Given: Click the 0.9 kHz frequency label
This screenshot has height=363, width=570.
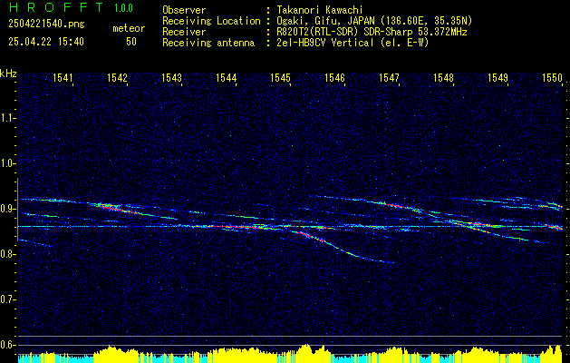Looking at the screenshot, I should pos(7,209).
